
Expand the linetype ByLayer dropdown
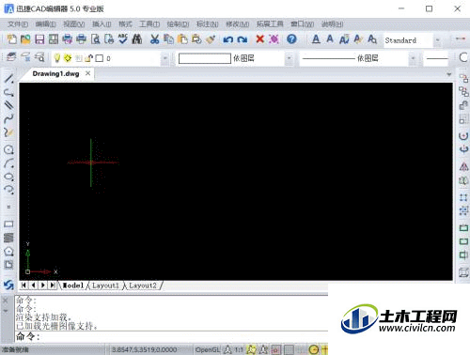[x=413, y=58]
